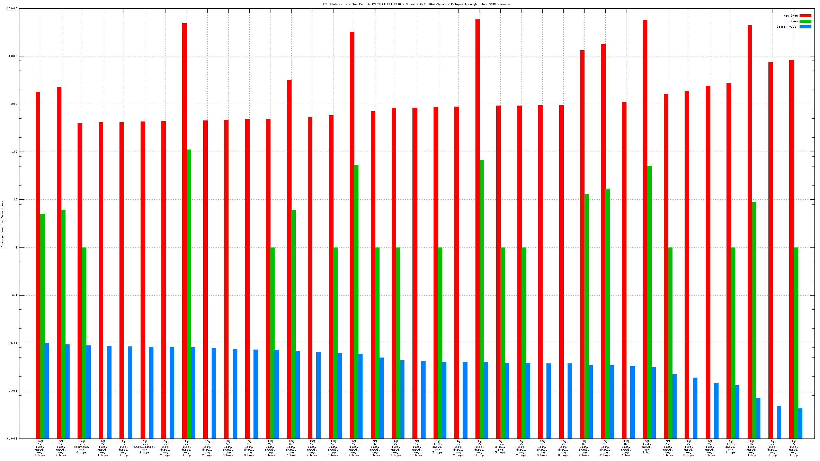820x461 pixels.
Task: Click the 'Message Count or Spam Score' axis label
Action: coord(2,224)
